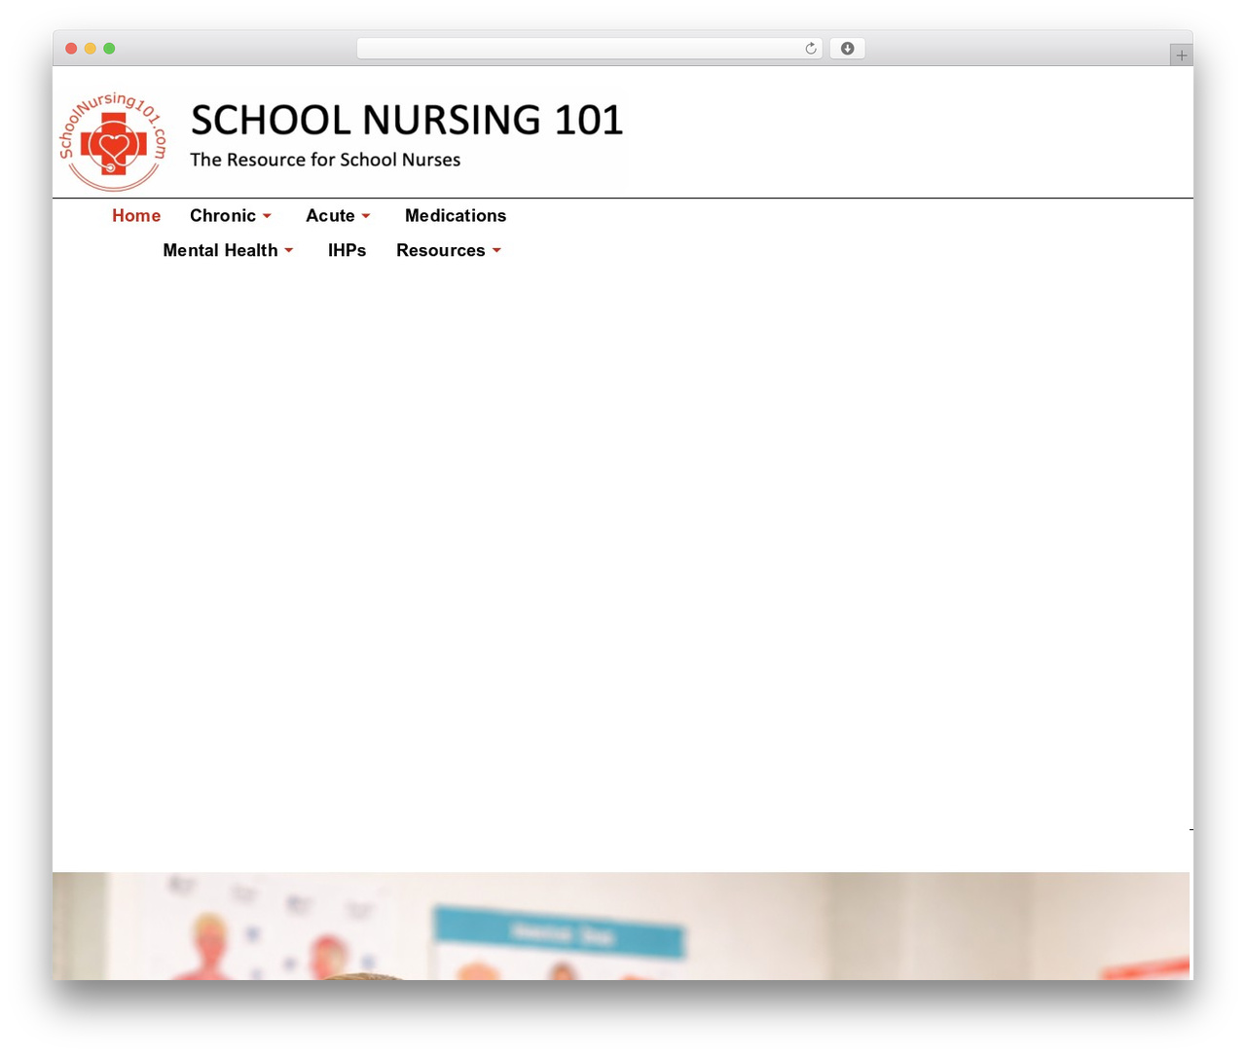
Task: Maximize the browser window with green button
Action: click(109, 49)
